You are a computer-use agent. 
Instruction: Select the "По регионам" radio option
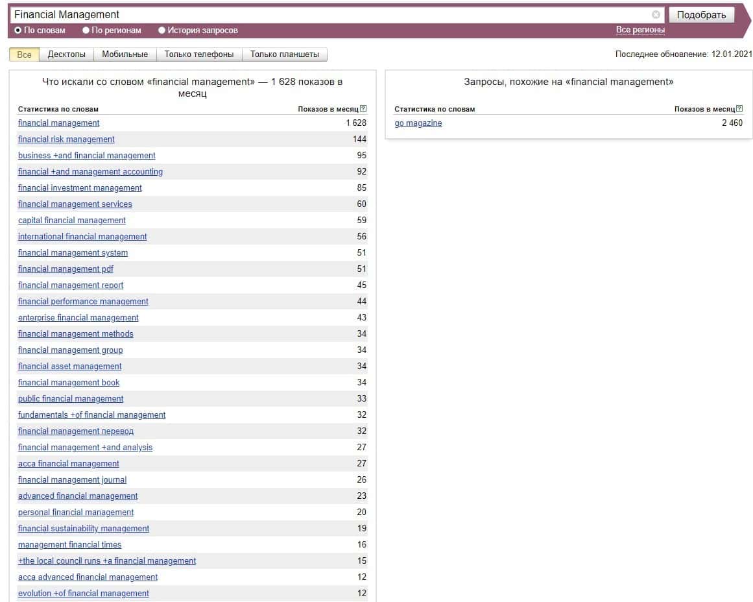pyautogui.click(x=86, y=30)
